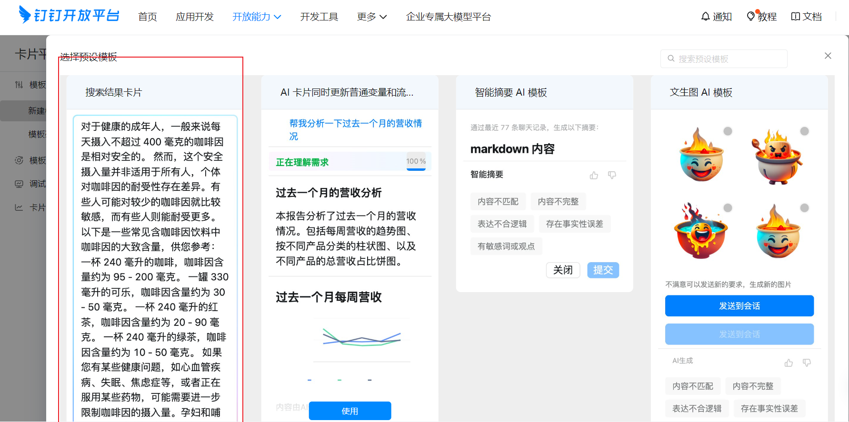
Task: Toggle the 内容不匹配 tag under 智能摘要
Action: 498,202
